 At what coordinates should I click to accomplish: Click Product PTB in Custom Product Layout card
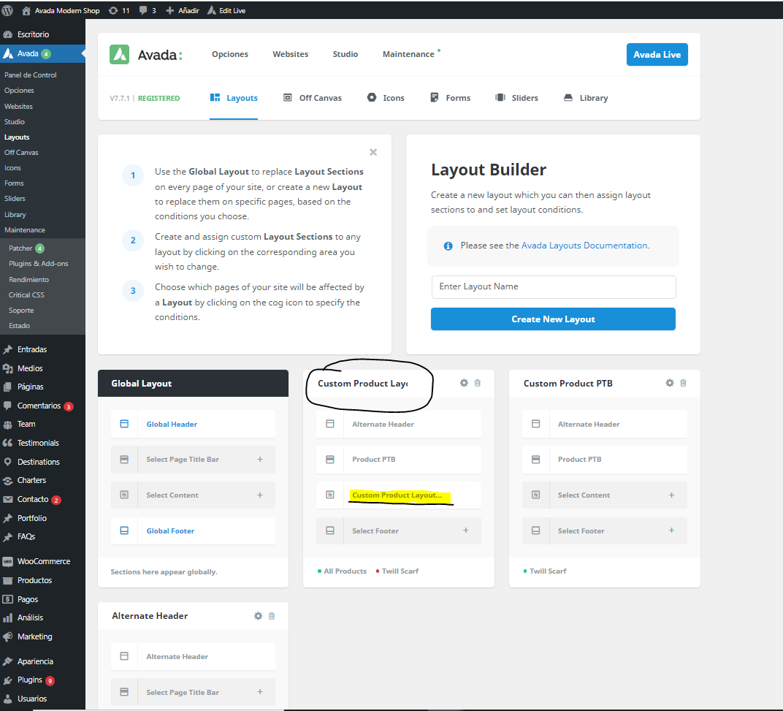pos(373,459)
